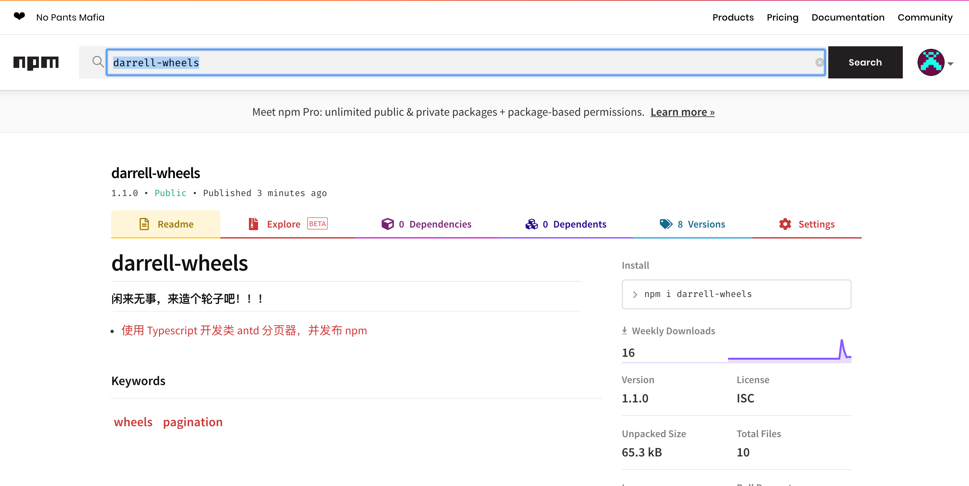Click the pagination keyword link
The image size is (969, 486).
pos(192,422)
